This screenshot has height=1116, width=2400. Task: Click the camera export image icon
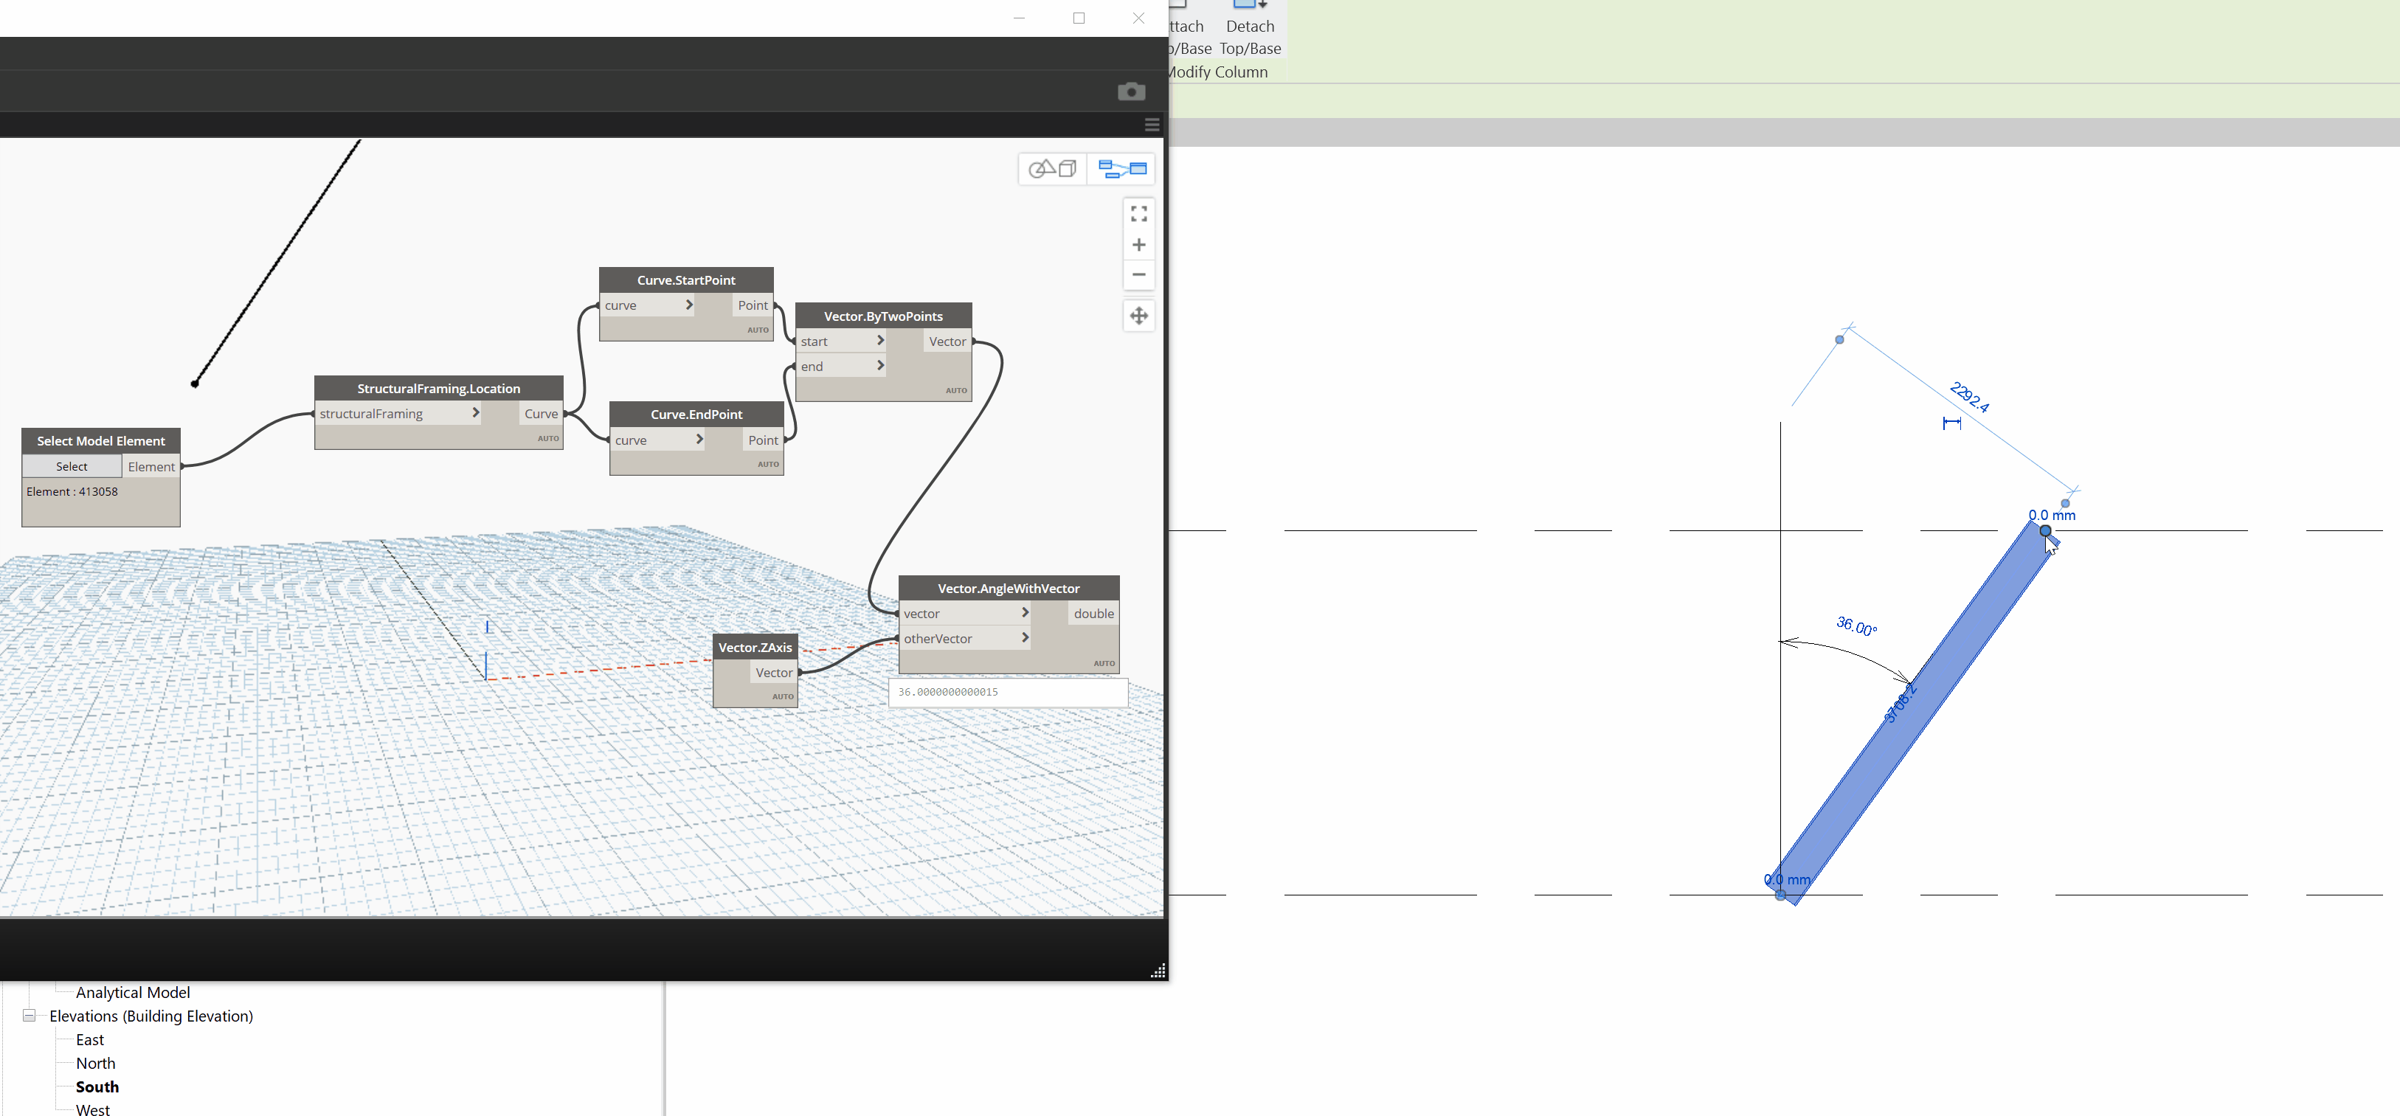(1131, 91)
